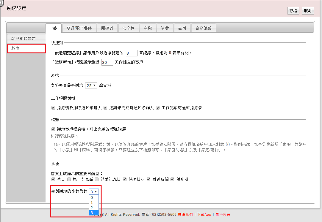Toggle 指派或改派時通知承辦人 checkbox

click(53, 108)
